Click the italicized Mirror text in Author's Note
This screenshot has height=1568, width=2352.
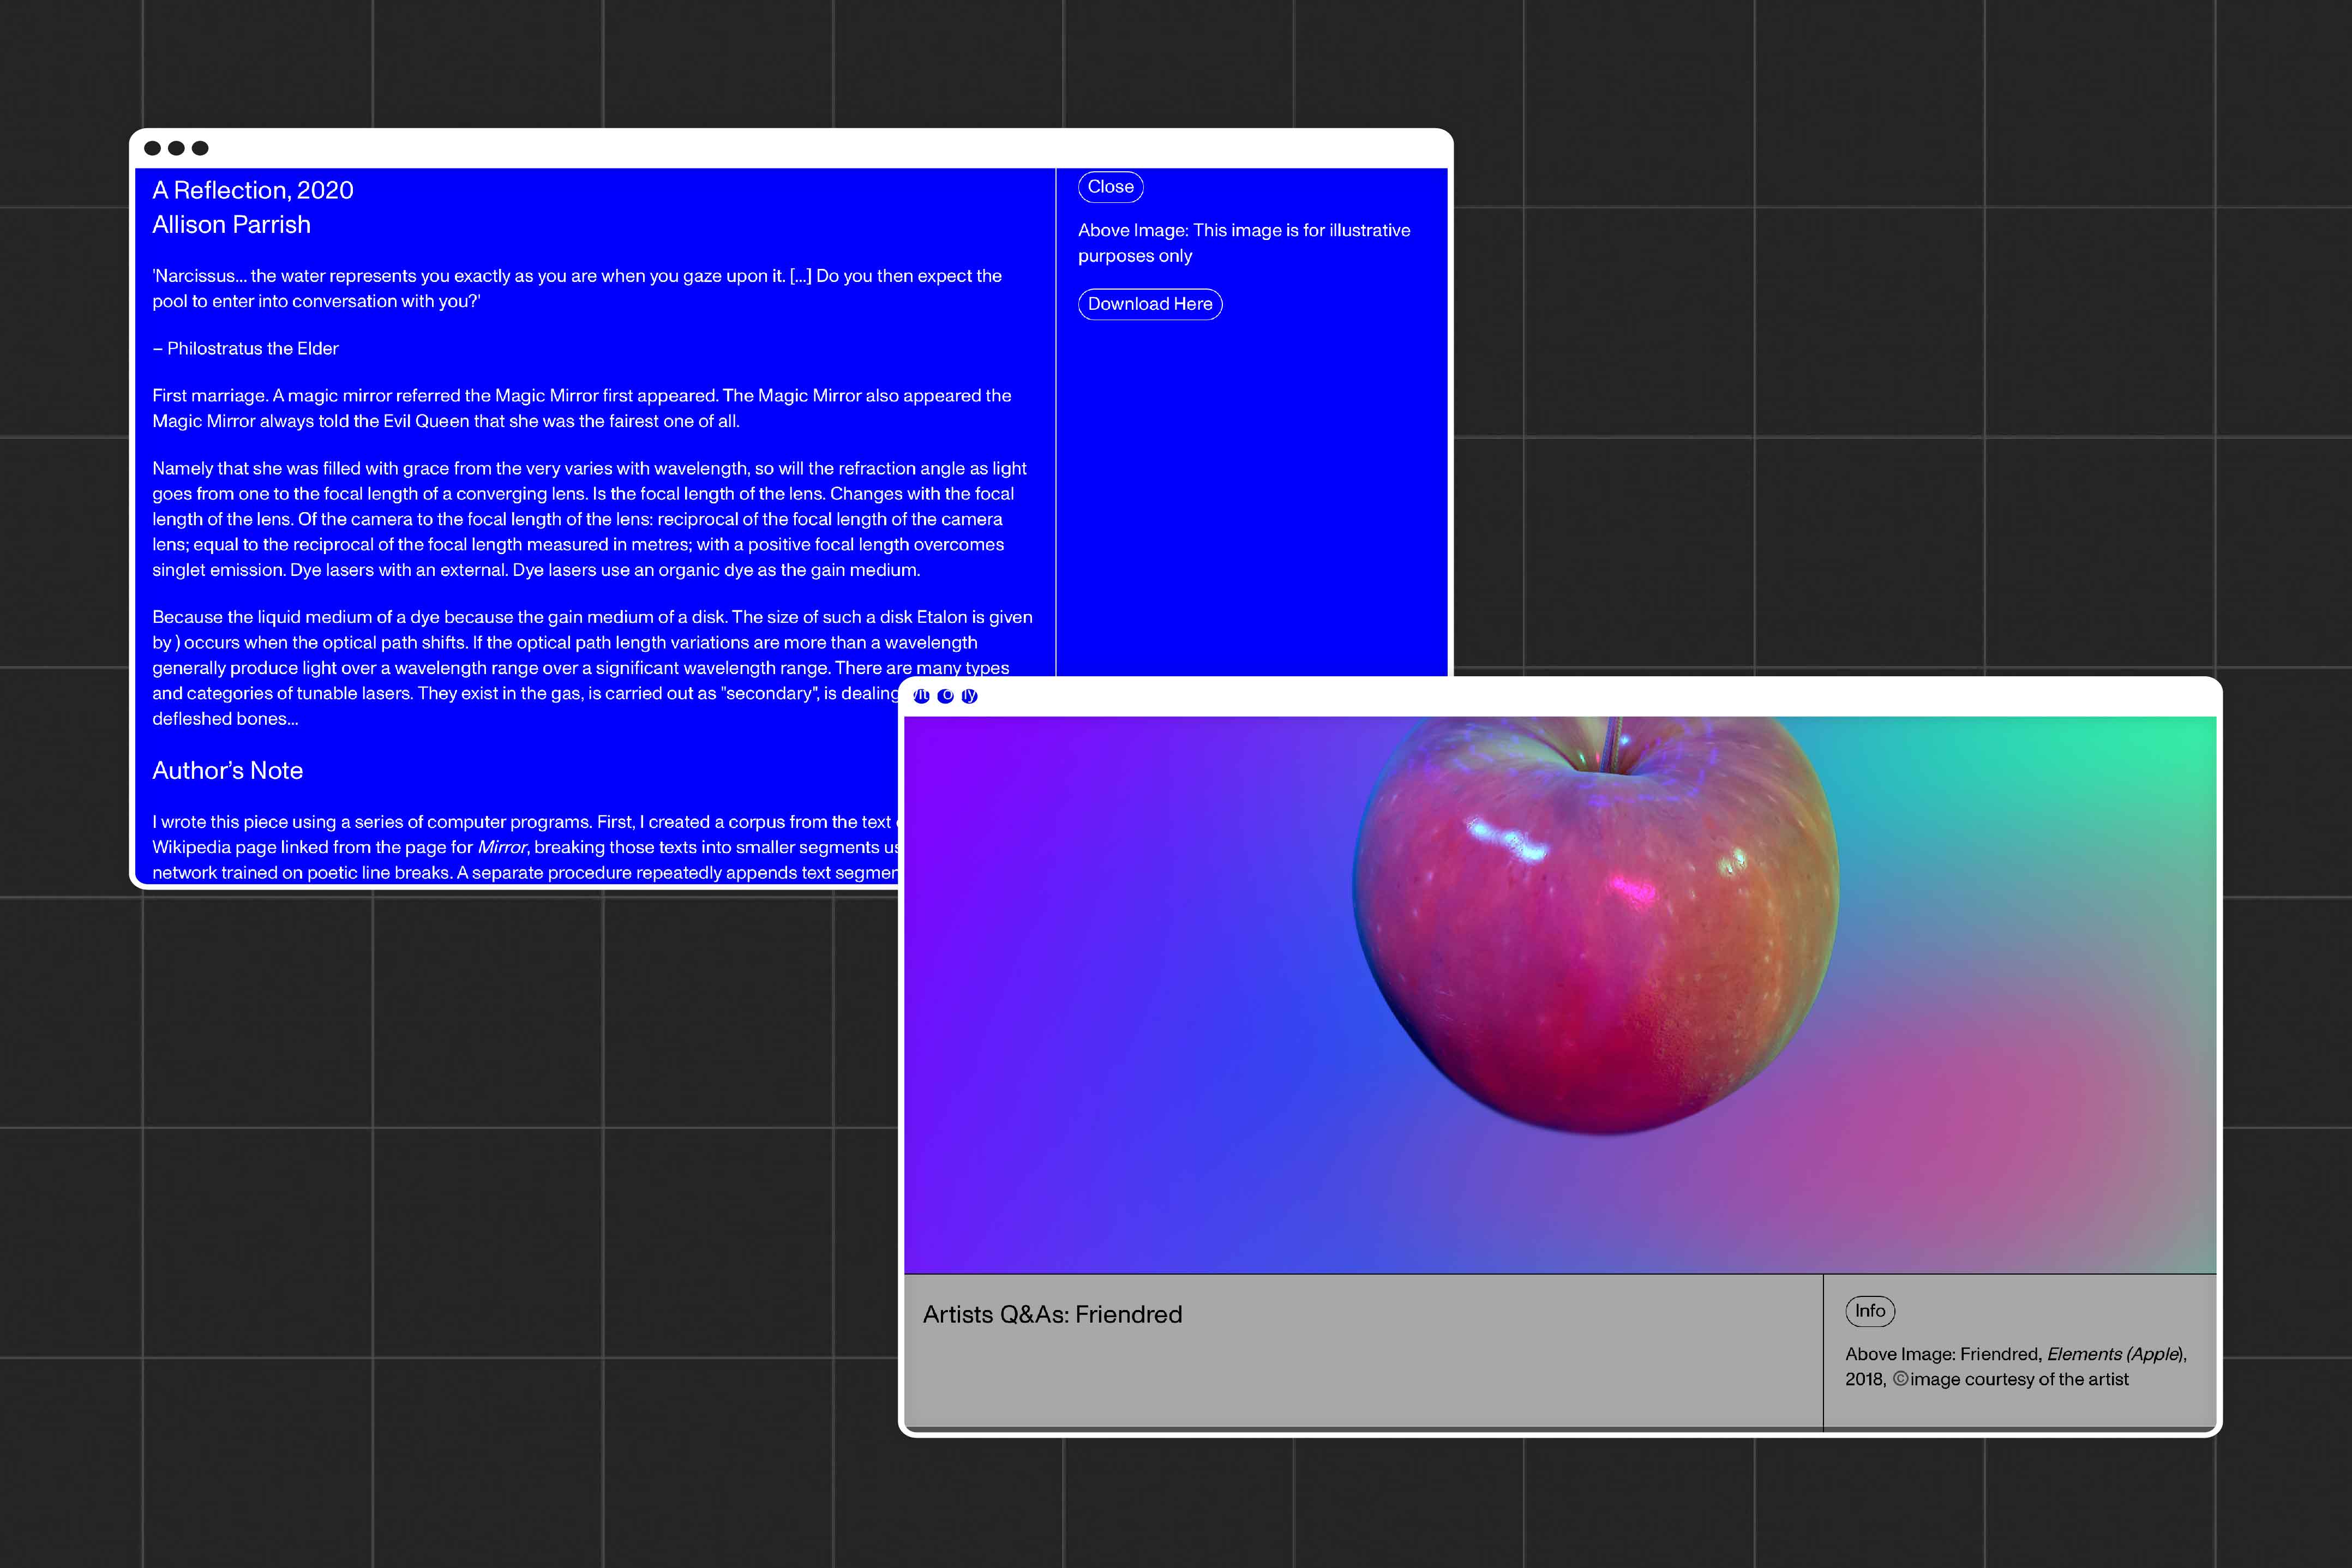coord(503,846)
